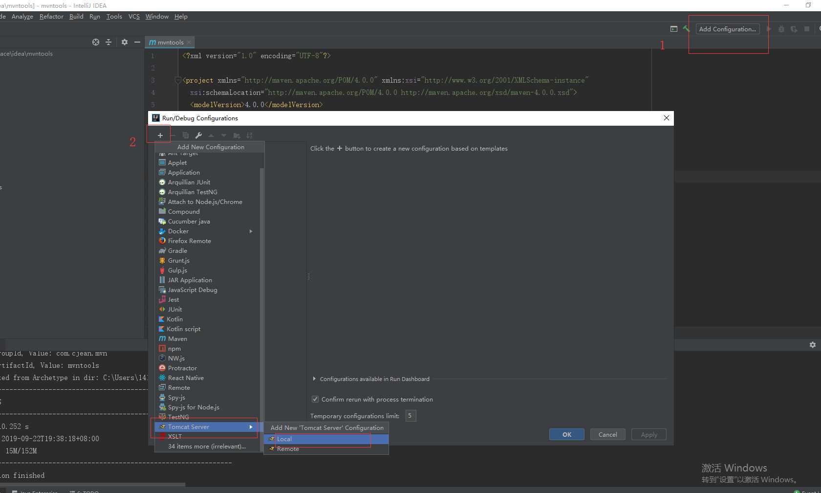Collapse the project tag fold marker in editor
Screen dimensions: 821x493
pyautogui.click(x=178, y=80)
